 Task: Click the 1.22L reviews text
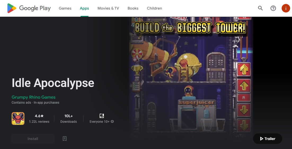click(39, 122)
